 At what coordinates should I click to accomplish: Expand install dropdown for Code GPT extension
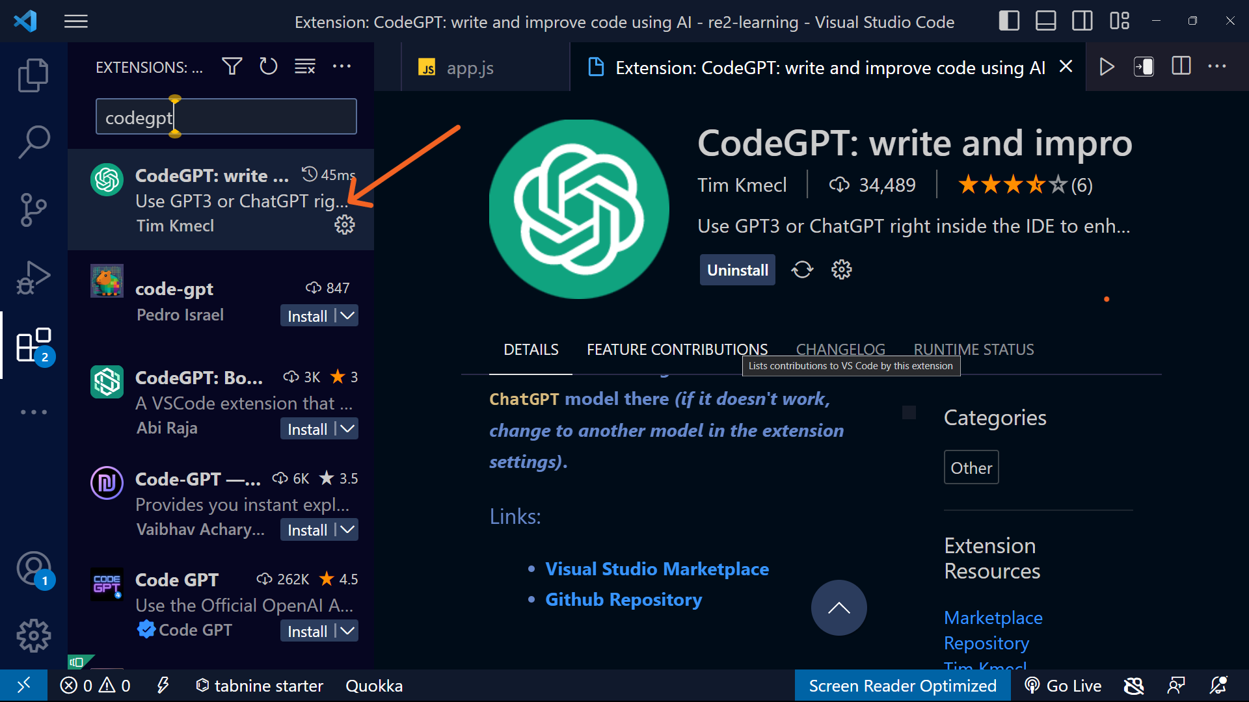pyautogui.click(x=348, y=631)
